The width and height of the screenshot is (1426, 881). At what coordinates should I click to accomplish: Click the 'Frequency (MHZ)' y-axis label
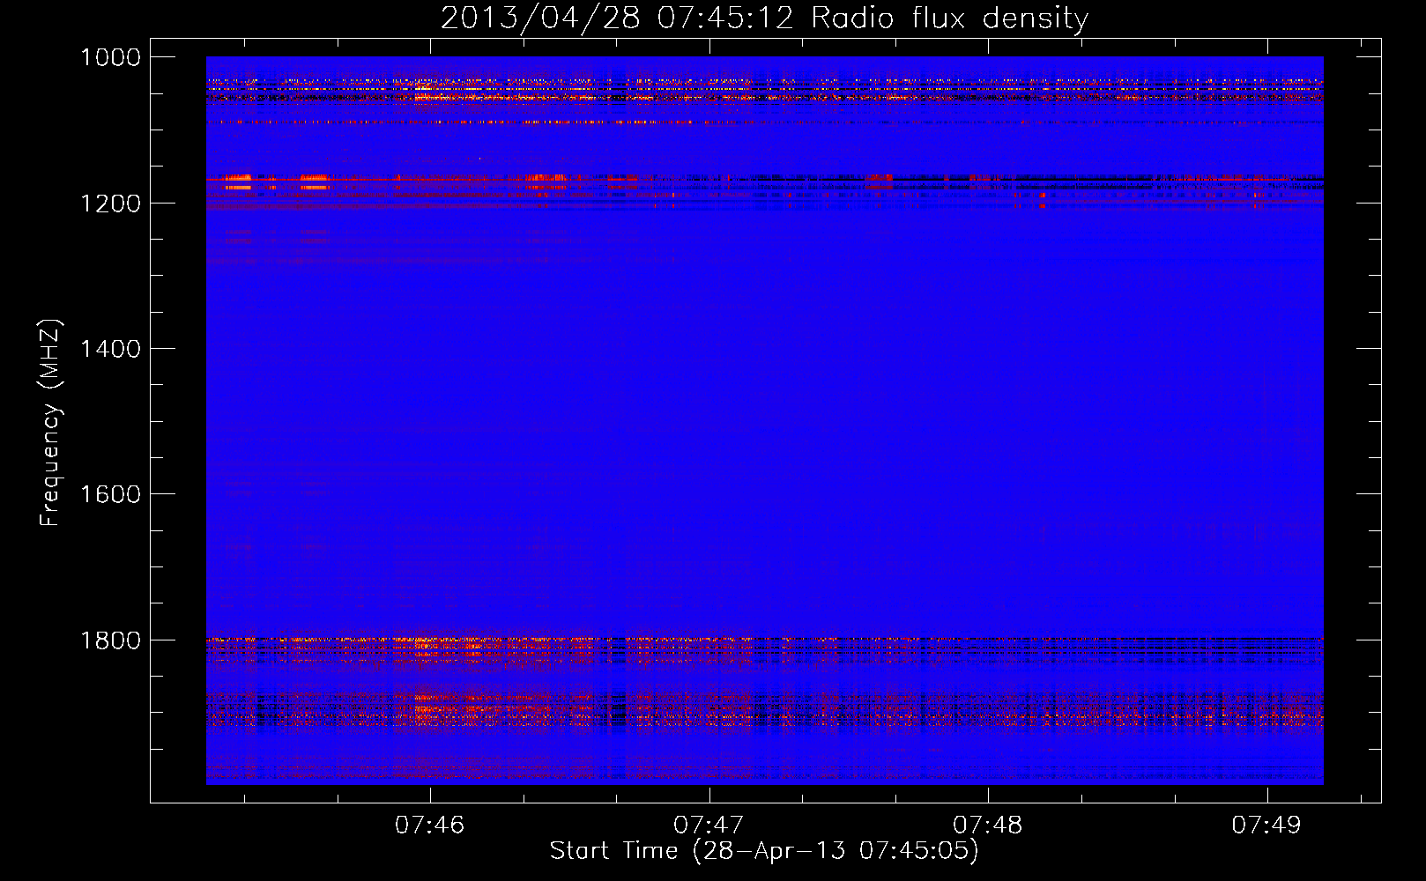click(x=52, y=423)
